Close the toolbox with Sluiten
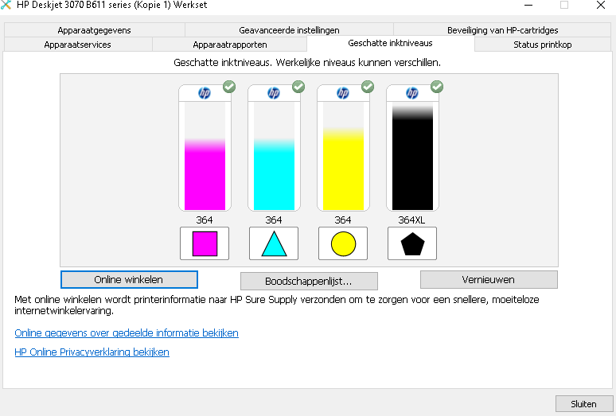 [584, 404]
